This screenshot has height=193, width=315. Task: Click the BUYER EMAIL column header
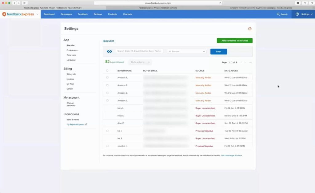(x=150, y=71)
